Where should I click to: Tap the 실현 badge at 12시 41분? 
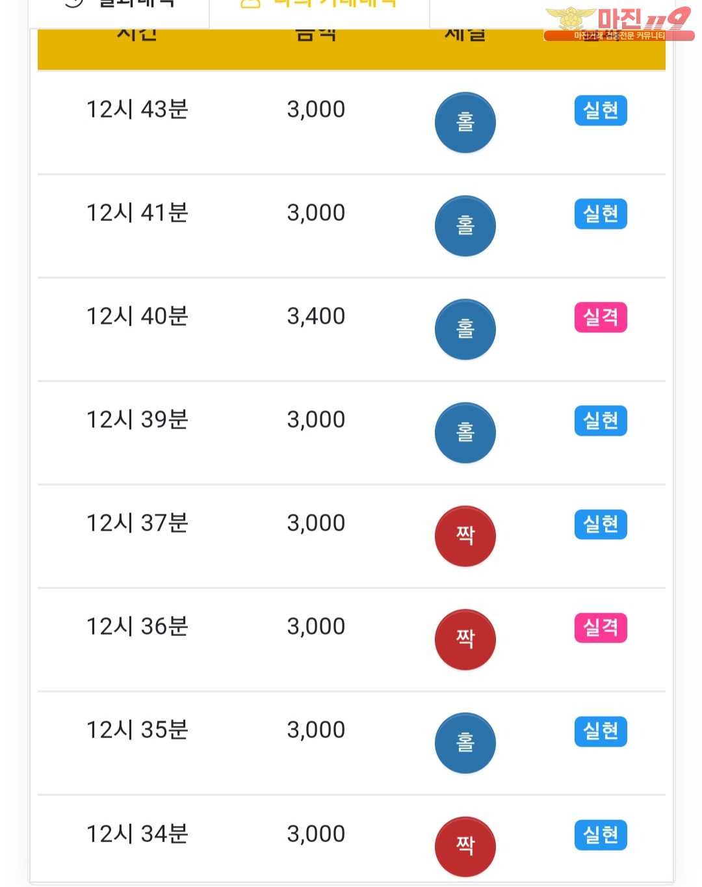601,214
